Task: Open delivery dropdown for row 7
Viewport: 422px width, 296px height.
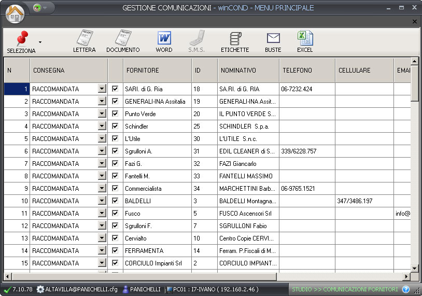Action: (x=102, y=164)
